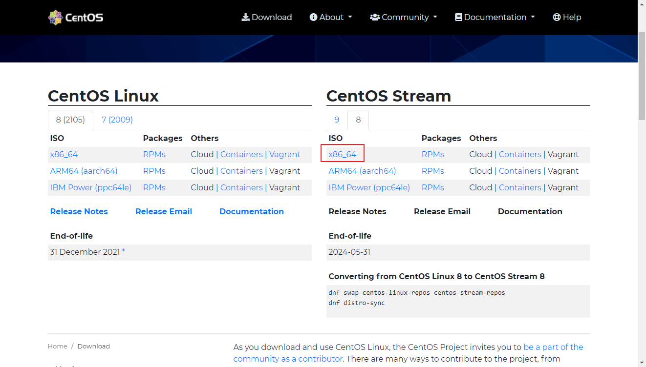Open Containers link in CentOS Stream IBM Power row
This screenshot has height=367, width=646.
click(520, 187)
